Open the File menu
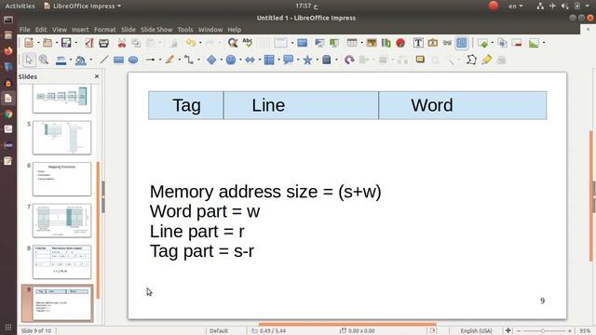The height and width of the screenshot is (335, 596). click(x=25, y=29)
